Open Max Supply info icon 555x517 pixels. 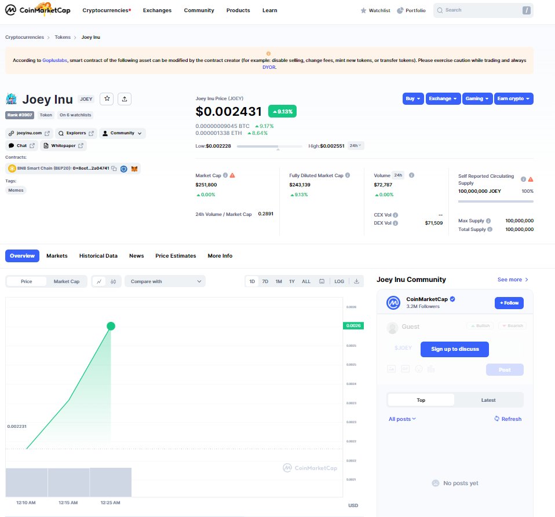click(x=488, y=221)
